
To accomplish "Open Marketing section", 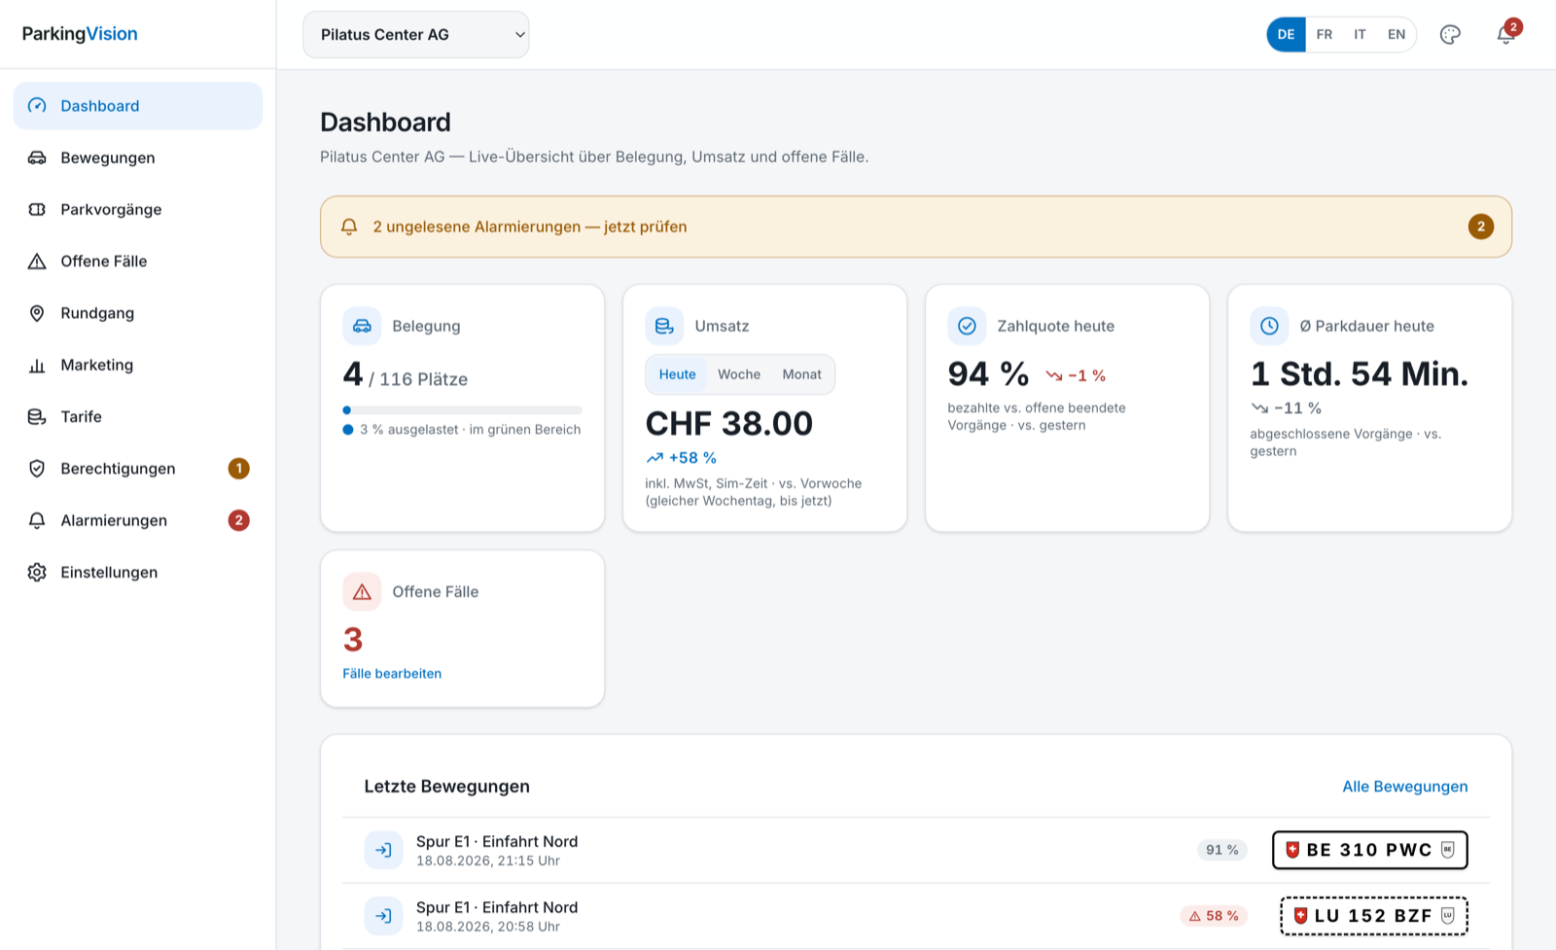I will (x=138, y=365).
